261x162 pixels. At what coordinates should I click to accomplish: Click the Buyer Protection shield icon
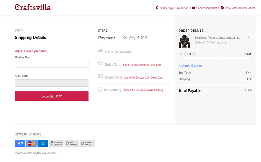pos(157,8)
